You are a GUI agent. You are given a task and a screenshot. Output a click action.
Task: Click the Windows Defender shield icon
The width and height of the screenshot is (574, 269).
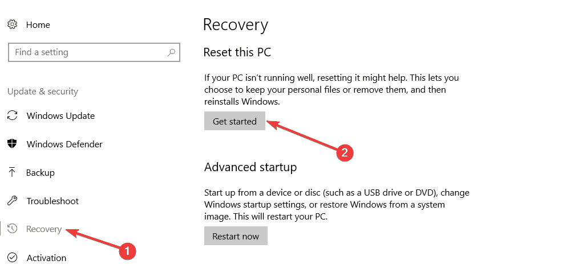[13, 144]
